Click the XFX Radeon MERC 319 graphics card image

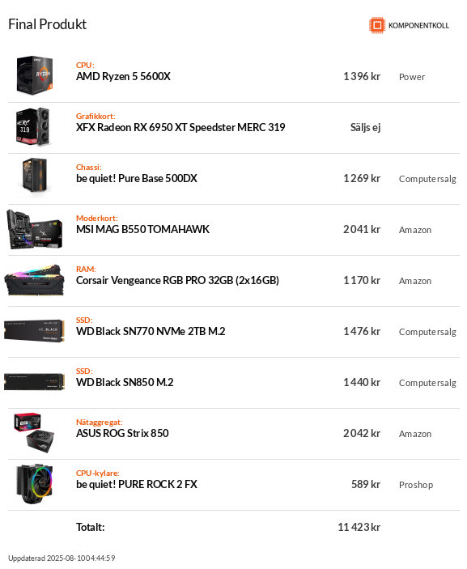[32, 126]
